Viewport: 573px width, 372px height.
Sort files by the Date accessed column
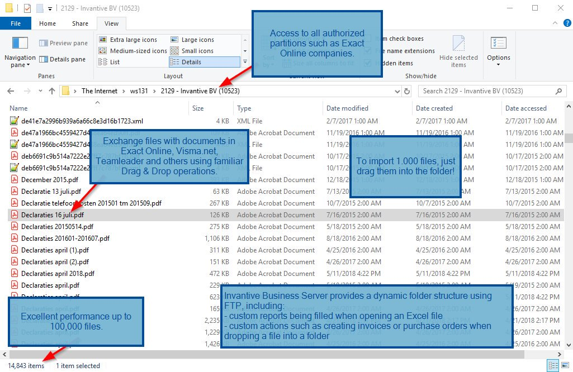coord(526,108)
